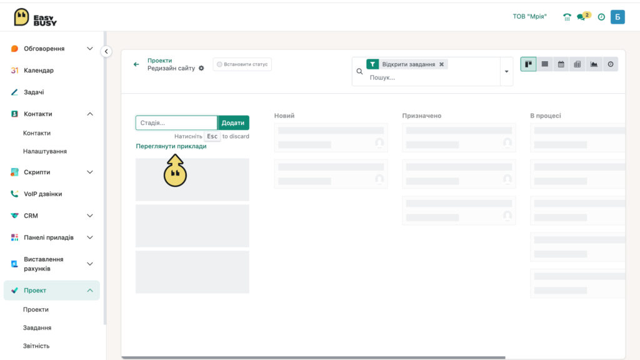Open Календар in the sidebar
The height and width of the screenshot is (360, 640).
point(39,70)
